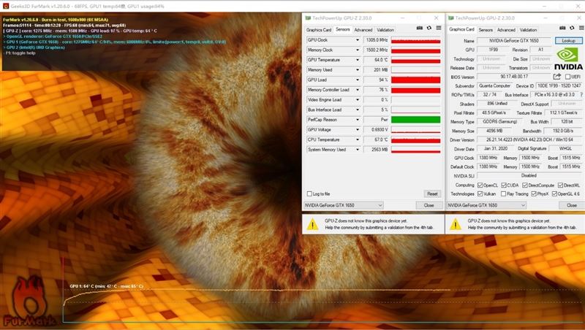Screen dimensions: 585x330
Task: Click the GPU Load red graph bar
Action: (415, 80)
